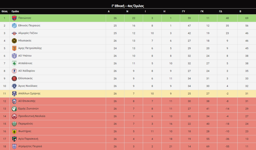Select the Προοδευτική Νεολαία team name

32,116
